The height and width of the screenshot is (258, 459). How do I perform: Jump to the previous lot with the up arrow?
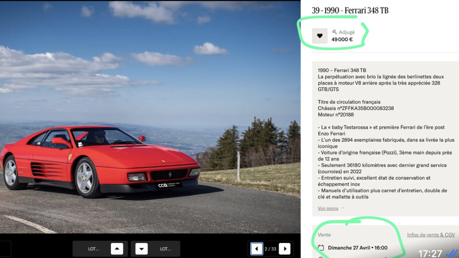[x=117, y=249]
